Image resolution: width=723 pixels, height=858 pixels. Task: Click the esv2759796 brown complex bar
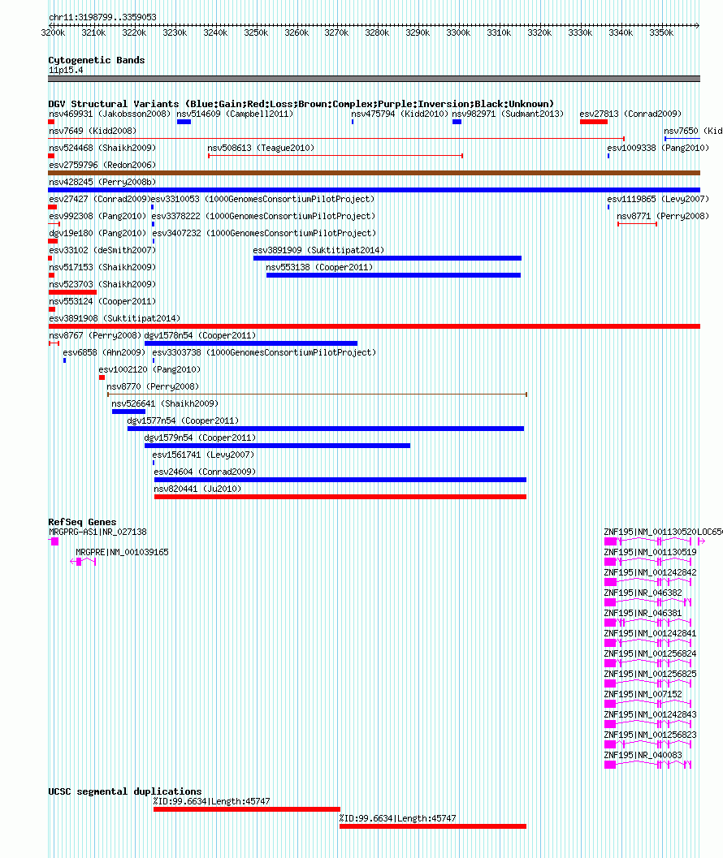[374, 173]
